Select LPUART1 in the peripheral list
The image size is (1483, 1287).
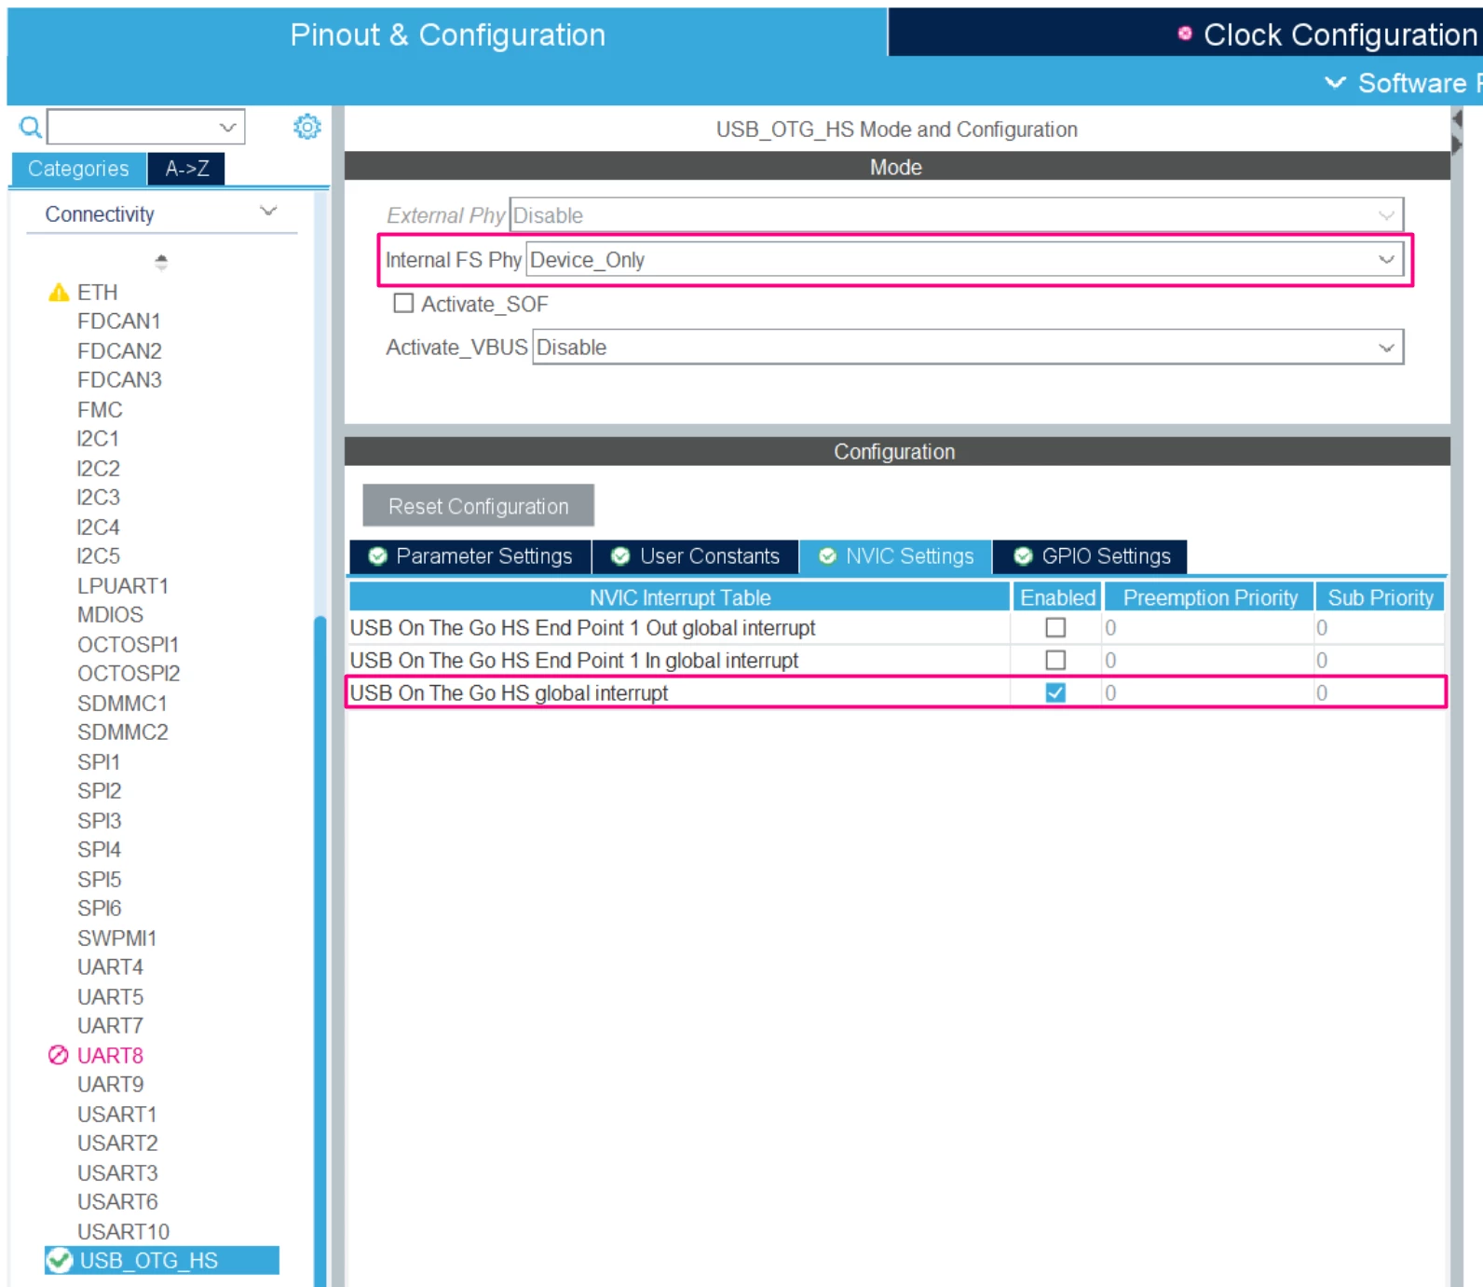[122, 586]
